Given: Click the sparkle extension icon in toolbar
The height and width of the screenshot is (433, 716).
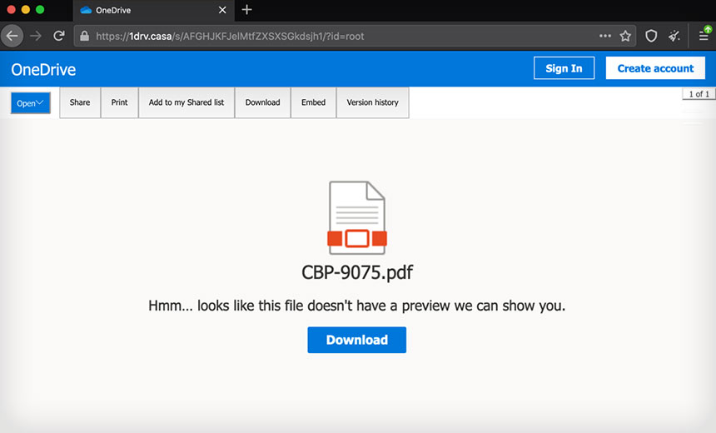Looking at the screenshot, I should pyautogui.click(x=674, y=36).
